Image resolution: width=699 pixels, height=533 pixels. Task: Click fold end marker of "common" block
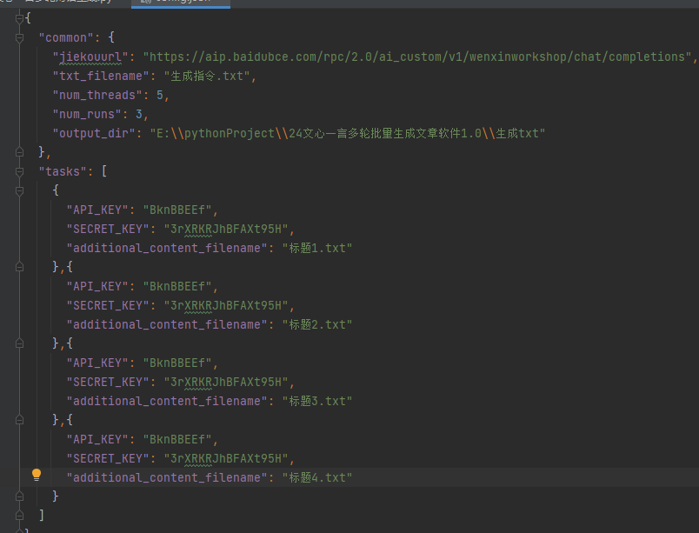pyautogui.click(x=19, y=152)
